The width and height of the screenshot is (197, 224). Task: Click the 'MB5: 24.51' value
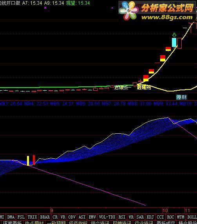coord(62,104)
